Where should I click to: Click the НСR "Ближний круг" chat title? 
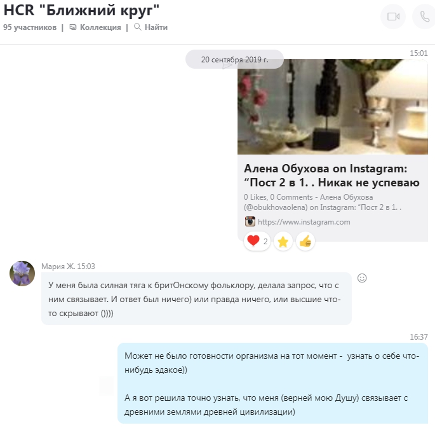pos(81,10)
